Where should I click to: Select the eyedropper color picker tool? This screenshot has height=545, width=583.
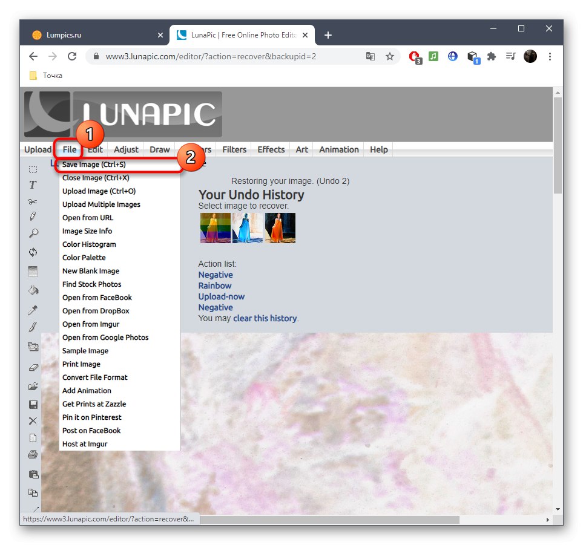click(x=33, y=310)
